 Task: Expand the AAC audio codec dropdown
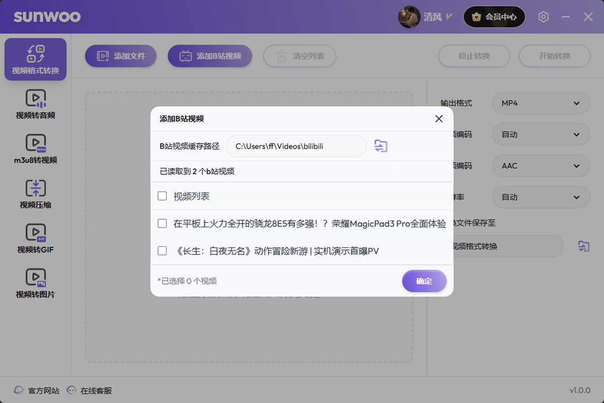541,166
